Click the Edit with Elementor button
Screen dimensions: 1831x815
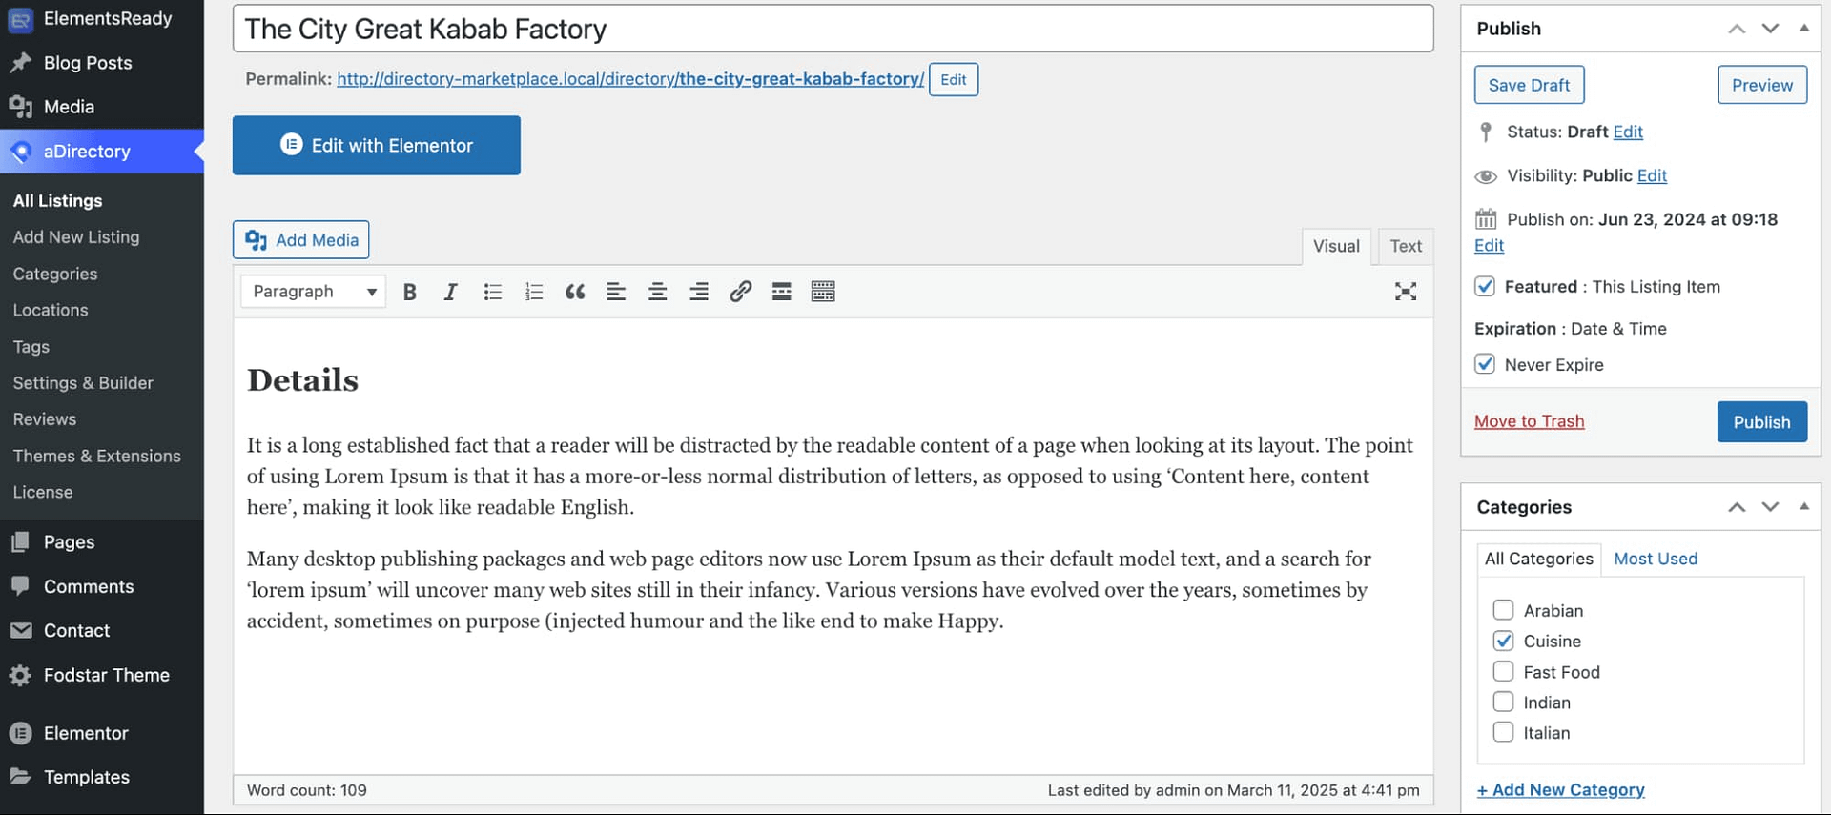click(x=377, y=145)
